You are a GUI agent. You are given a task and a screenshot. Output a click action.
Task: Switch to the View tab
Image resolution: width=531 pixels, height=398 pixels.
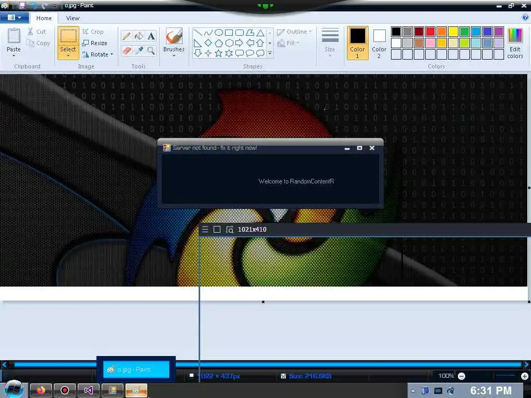[73, 18]
